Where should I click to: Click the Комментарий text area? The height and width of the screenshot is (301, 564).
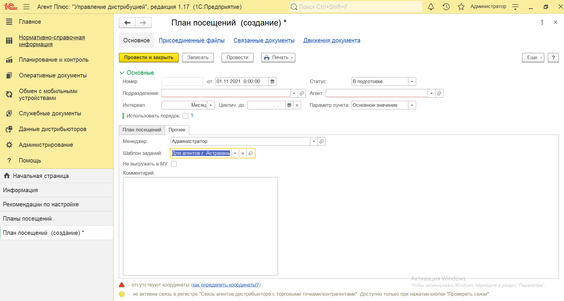click(200, 226)
